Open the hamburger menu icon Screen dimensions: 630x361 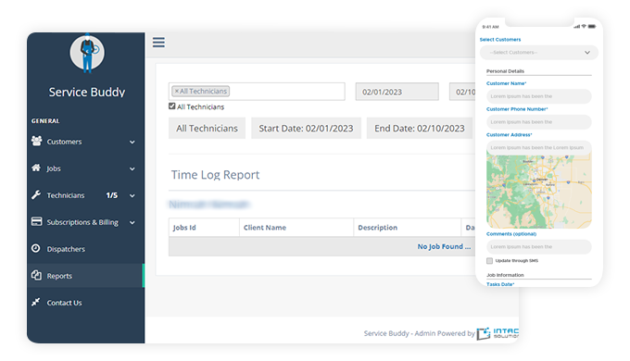(158, 43)
